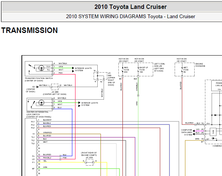Viewport: 222px width, 176px height.
Task: Click the 'COMPUTER DATA LINES SYSTEM' label
Action: point(186,132)
